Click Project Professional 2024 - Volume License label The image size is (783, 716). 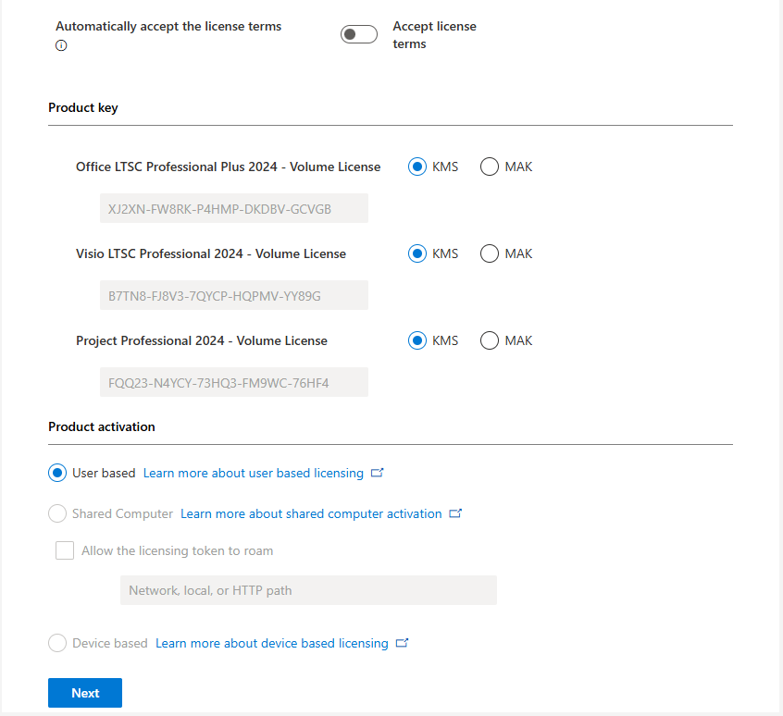[x=202, y=340]
